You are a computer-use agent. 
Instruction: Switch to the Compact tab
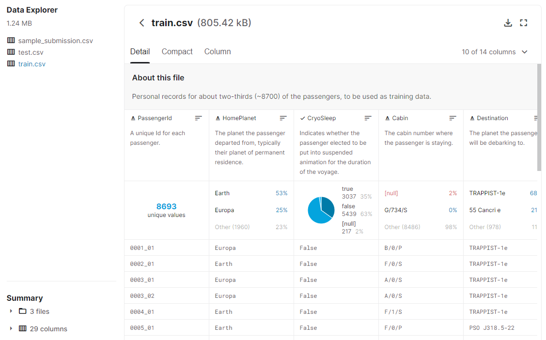tap(177, 51)
